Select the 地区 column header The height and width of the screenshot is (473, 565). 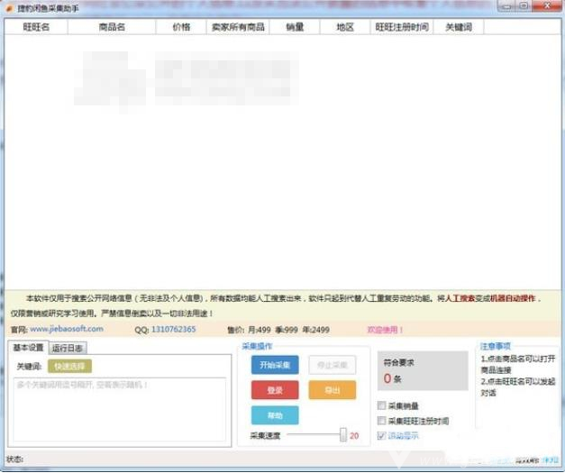pyautogui.click(x=345, y=27)
